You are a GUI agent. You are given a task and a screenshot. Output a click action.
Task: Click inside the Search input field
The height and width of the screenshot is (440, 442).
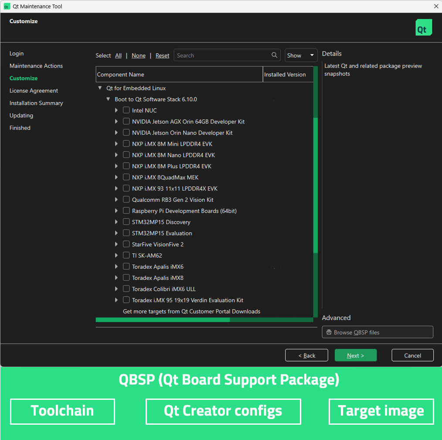218,55
